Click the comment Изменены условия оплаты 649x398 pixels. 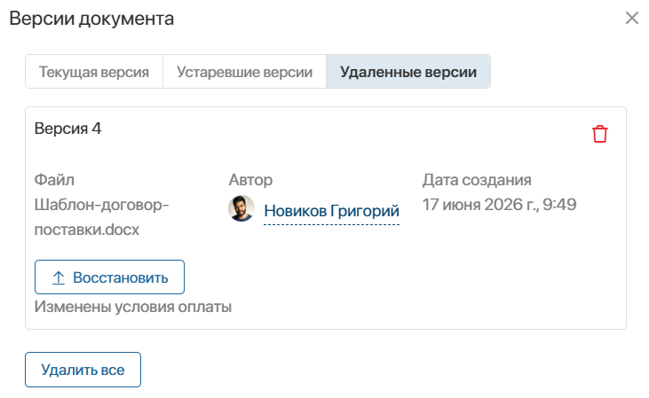[133, 307]
